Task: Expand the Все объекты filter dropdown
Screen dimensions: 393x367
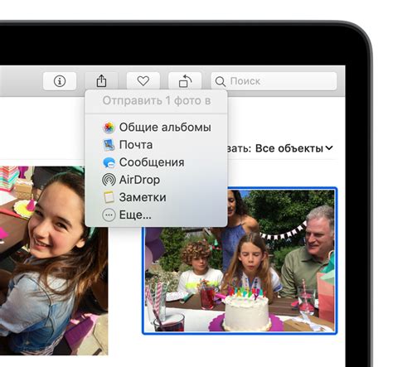Action: (x=294, y=148)
